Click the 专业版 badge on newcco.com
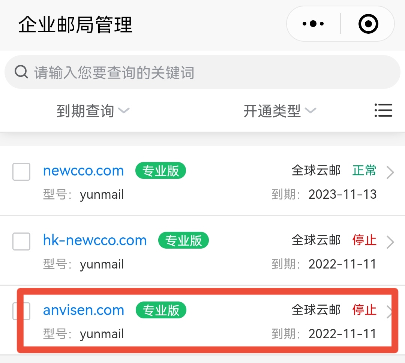 [160, 171]
